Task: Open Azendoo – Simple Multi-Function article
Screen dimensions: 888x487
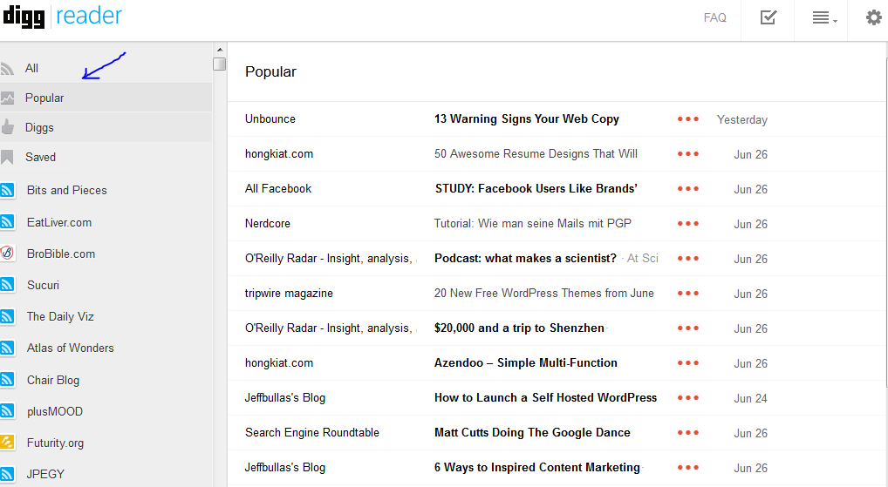Action: pos(525,362)
